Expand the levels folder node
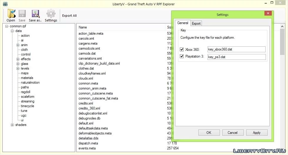Viewport: 288px width, 155px height. (x=18, y=68)
